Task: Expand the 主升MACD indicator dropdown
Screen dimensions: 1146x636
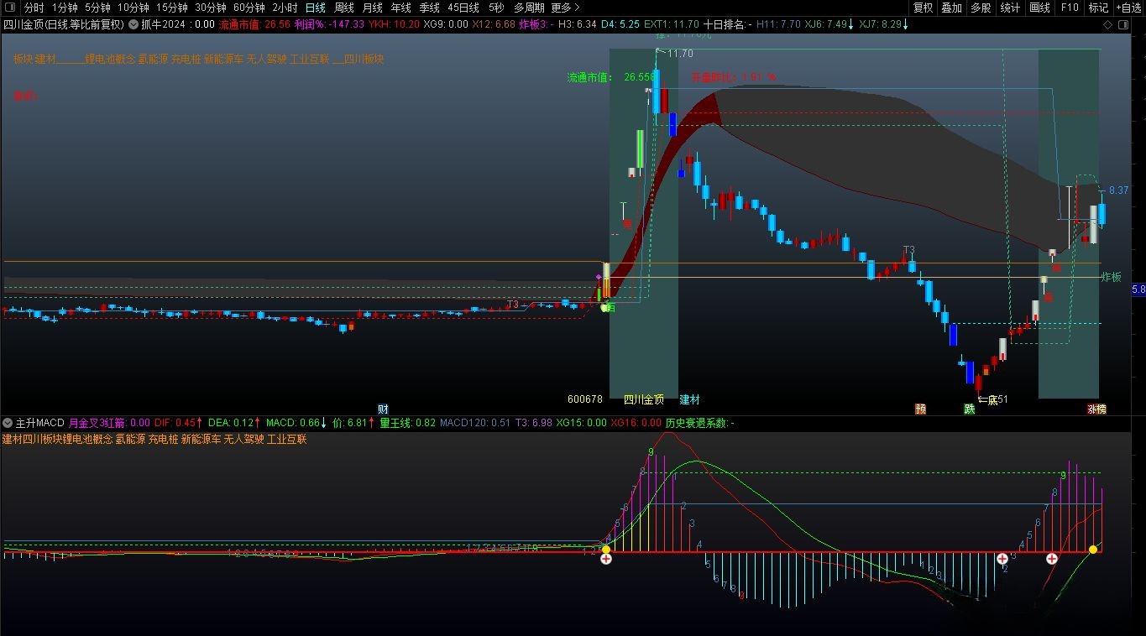Action: 8,422
